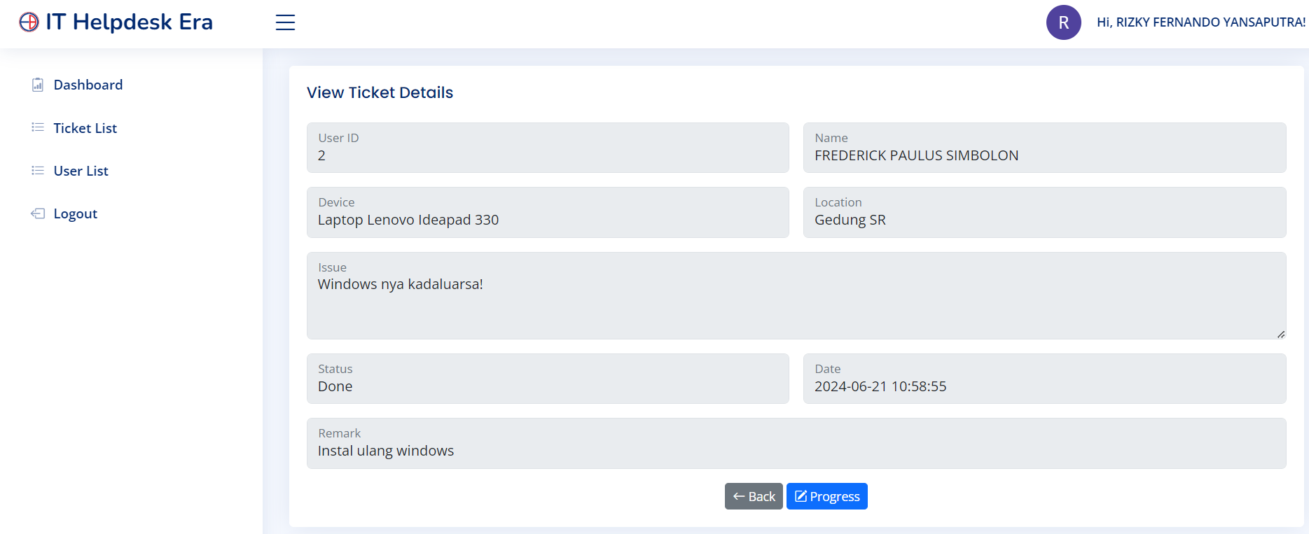Image resolution: width=1309 pixels, height=534 pixels.
Task: Go to User List page
Action: pyautogui.click(x=81, y=171)
